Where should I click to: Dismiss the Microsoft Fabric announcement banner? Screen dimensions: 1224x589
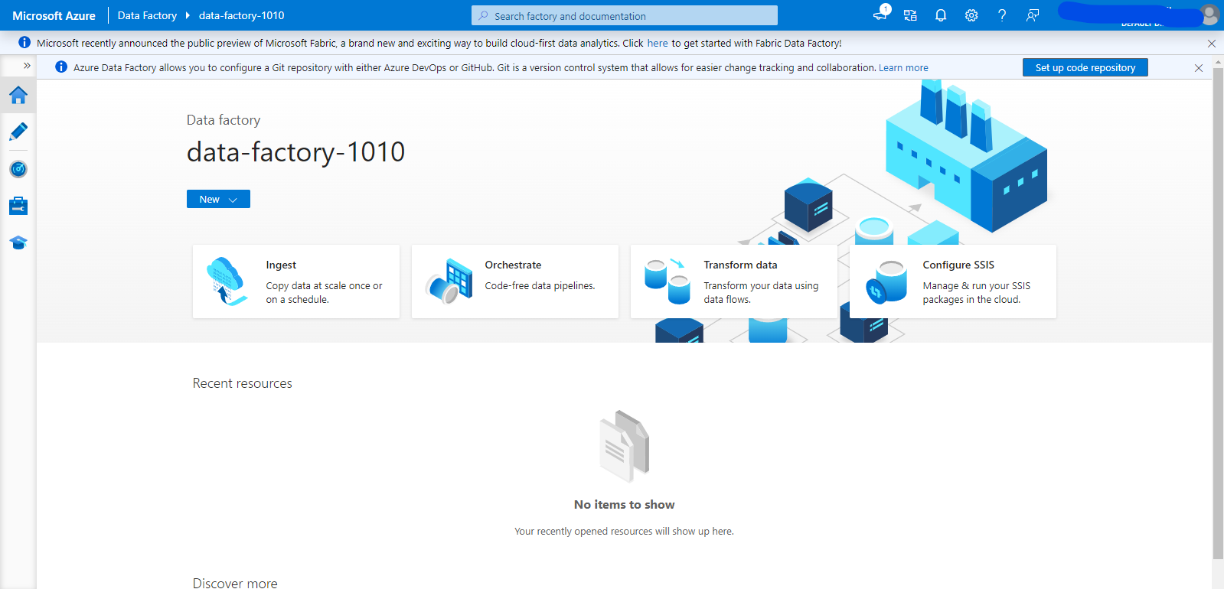[x=1212, y=44]
